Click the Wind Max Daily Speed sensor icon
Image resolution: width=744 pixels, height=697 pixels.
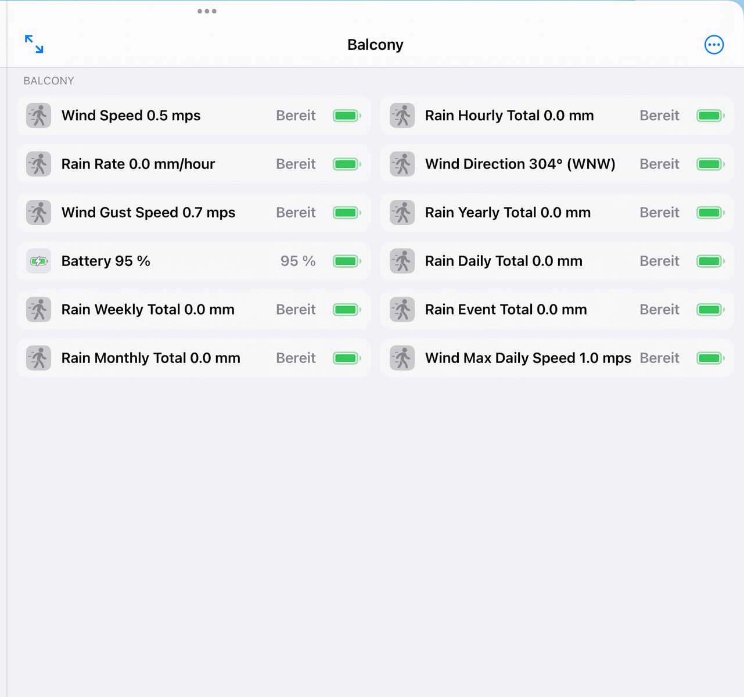402,358
